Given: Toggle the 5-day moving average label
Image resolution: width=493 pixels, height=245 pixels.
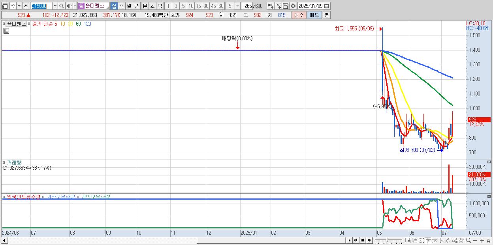Looking at the screenshot, I should [56, 24].
